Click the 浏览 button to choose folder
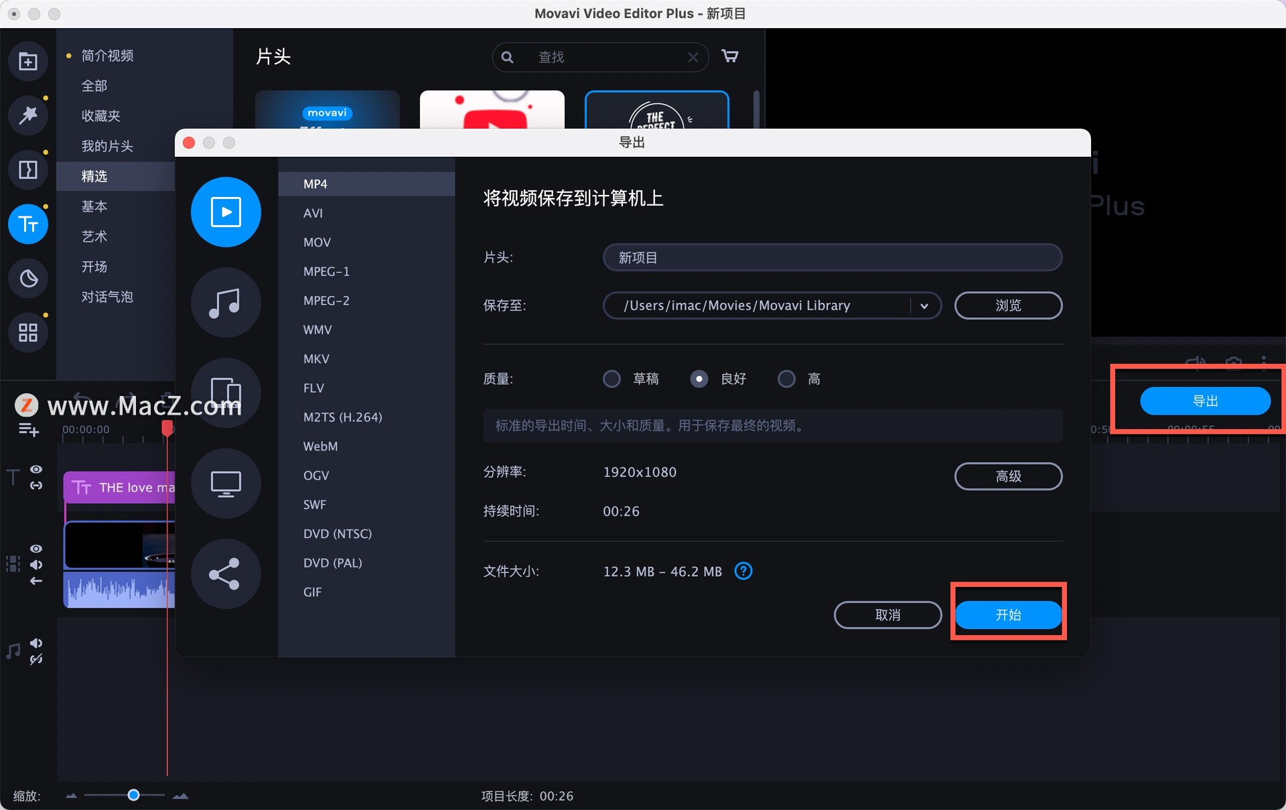The height and width of the screenshot is (810, 1286). pyautogui.click(x=1008, y=305)
